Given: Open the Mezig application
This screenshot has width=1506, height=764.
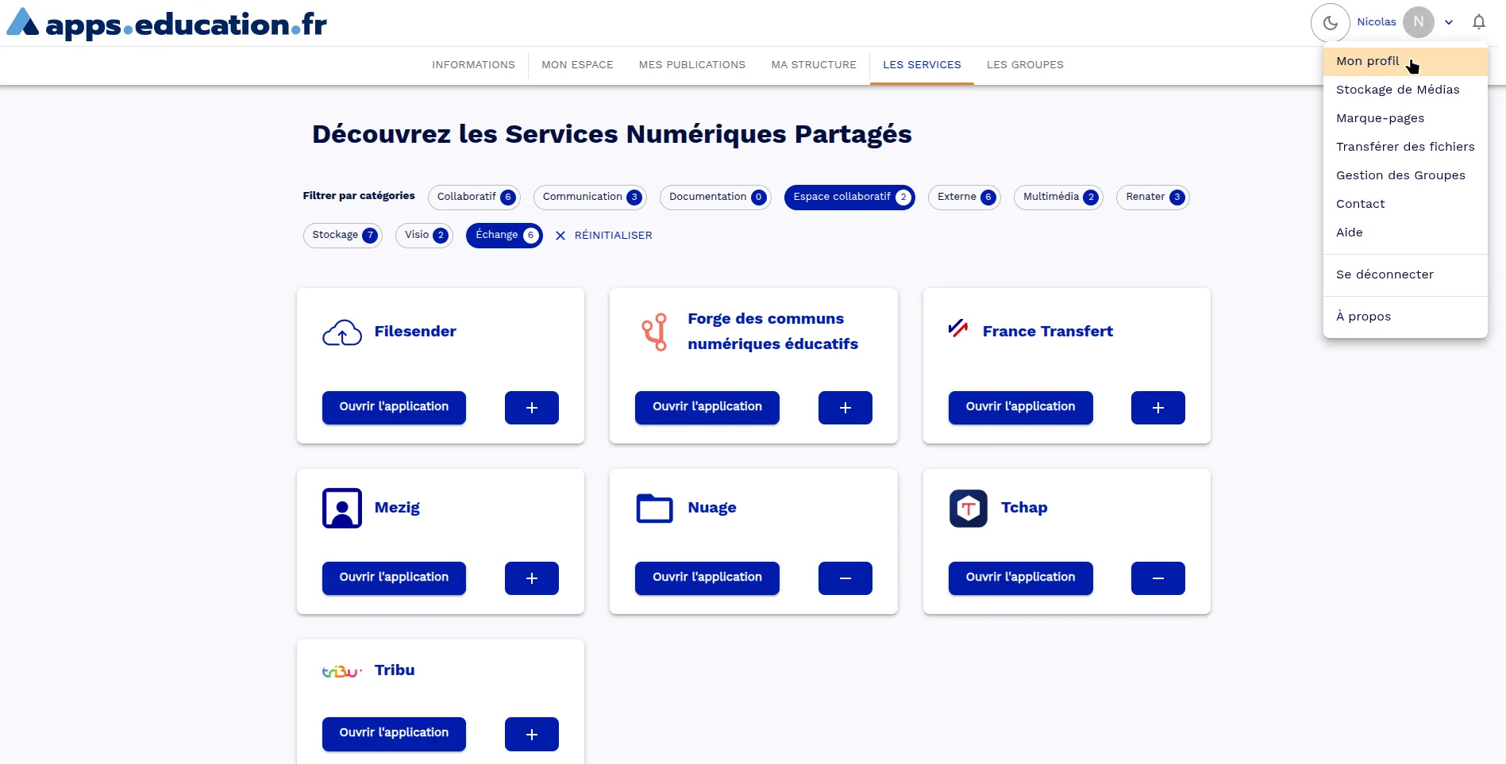Looking at the screenshot, I should (394, 578).
